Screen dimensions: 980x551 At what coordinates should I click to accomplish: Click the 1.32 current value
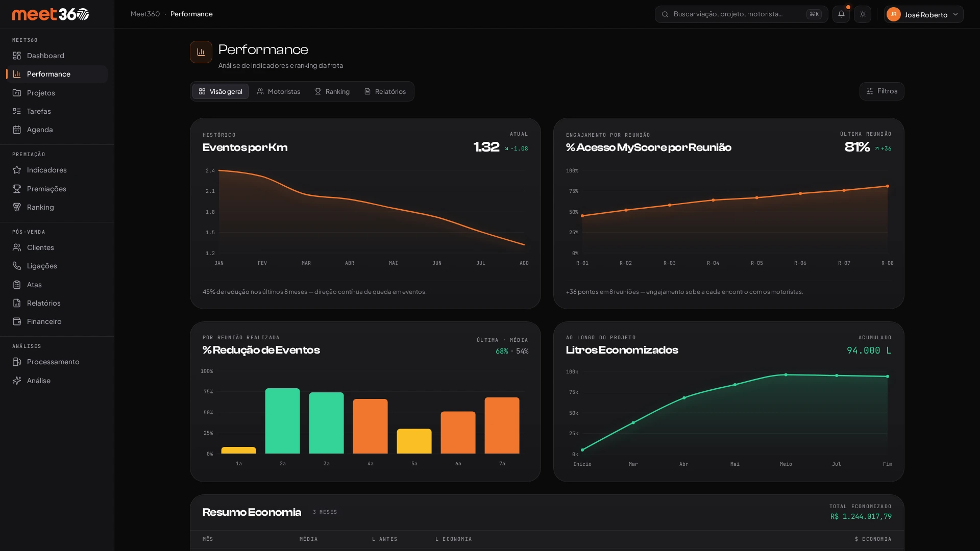(486, 147)
